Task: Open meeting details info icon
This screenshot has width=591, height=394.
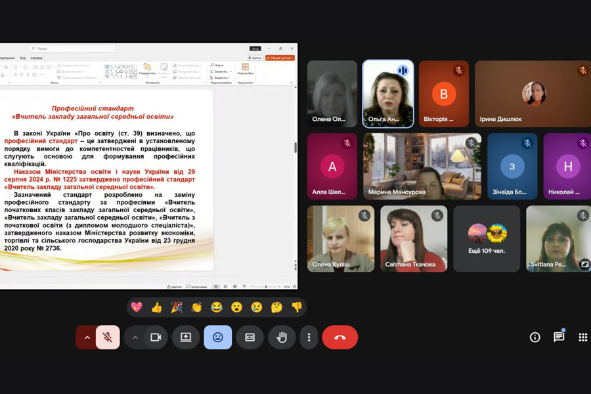Action: (535, 337)
